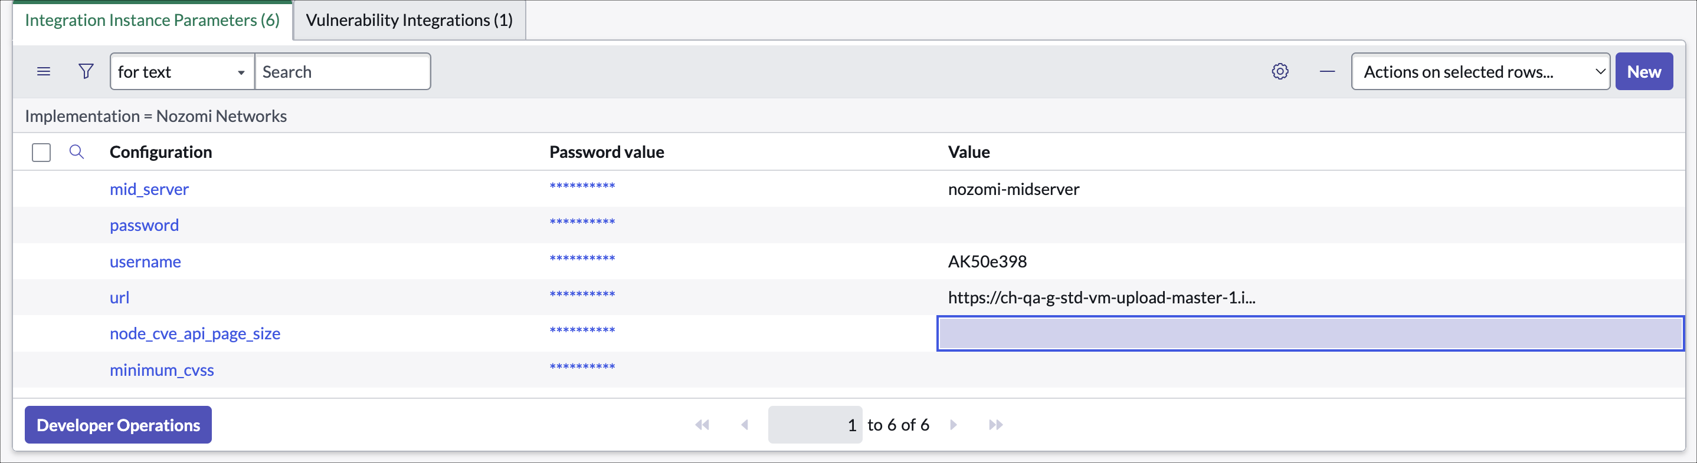The height and width of the screenshot is (463, 1697).
Task: Open the node_cve_api_page_size link
Action: [195, 334]
